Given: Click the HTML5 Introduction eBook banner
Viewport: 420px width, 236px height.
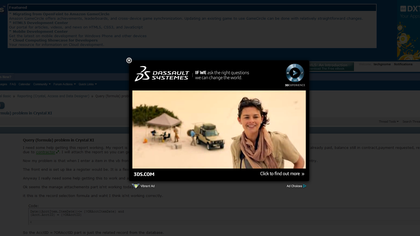Looking at the screenshot, I should (x=331, y=67).
